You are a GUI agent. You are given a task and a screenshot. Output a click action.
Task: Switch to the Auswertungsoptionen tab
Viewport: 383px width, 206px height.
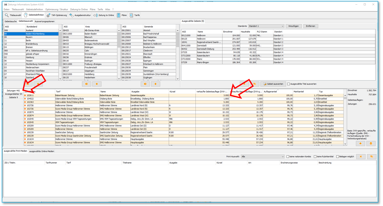pos(44,21)
